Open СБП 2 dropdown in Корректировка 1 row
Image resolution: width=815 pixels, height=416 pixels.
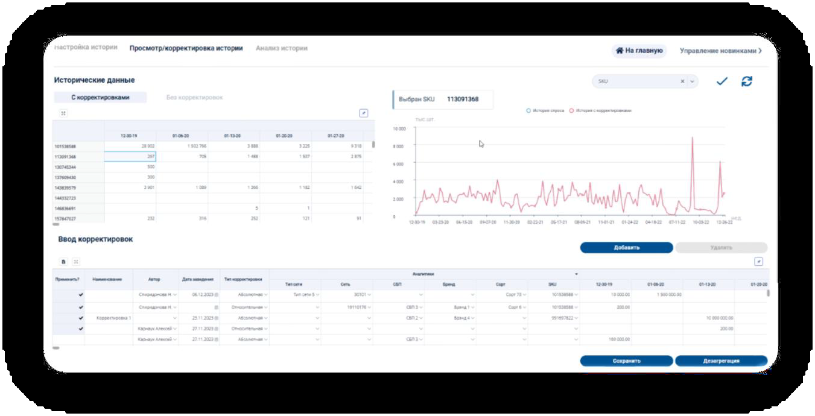[421, 318]
